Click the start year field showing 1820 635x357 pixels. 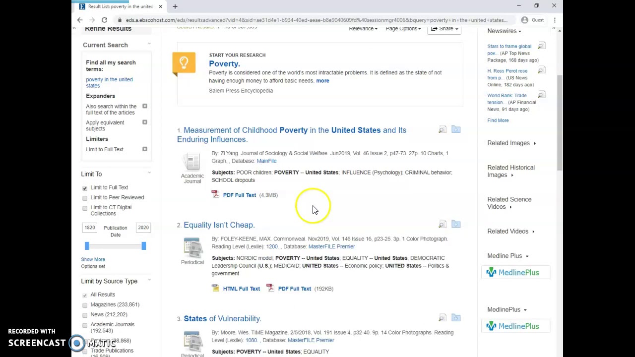90,228
